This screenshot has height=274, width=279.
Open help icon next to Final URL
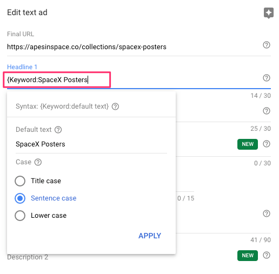[267, 45]
